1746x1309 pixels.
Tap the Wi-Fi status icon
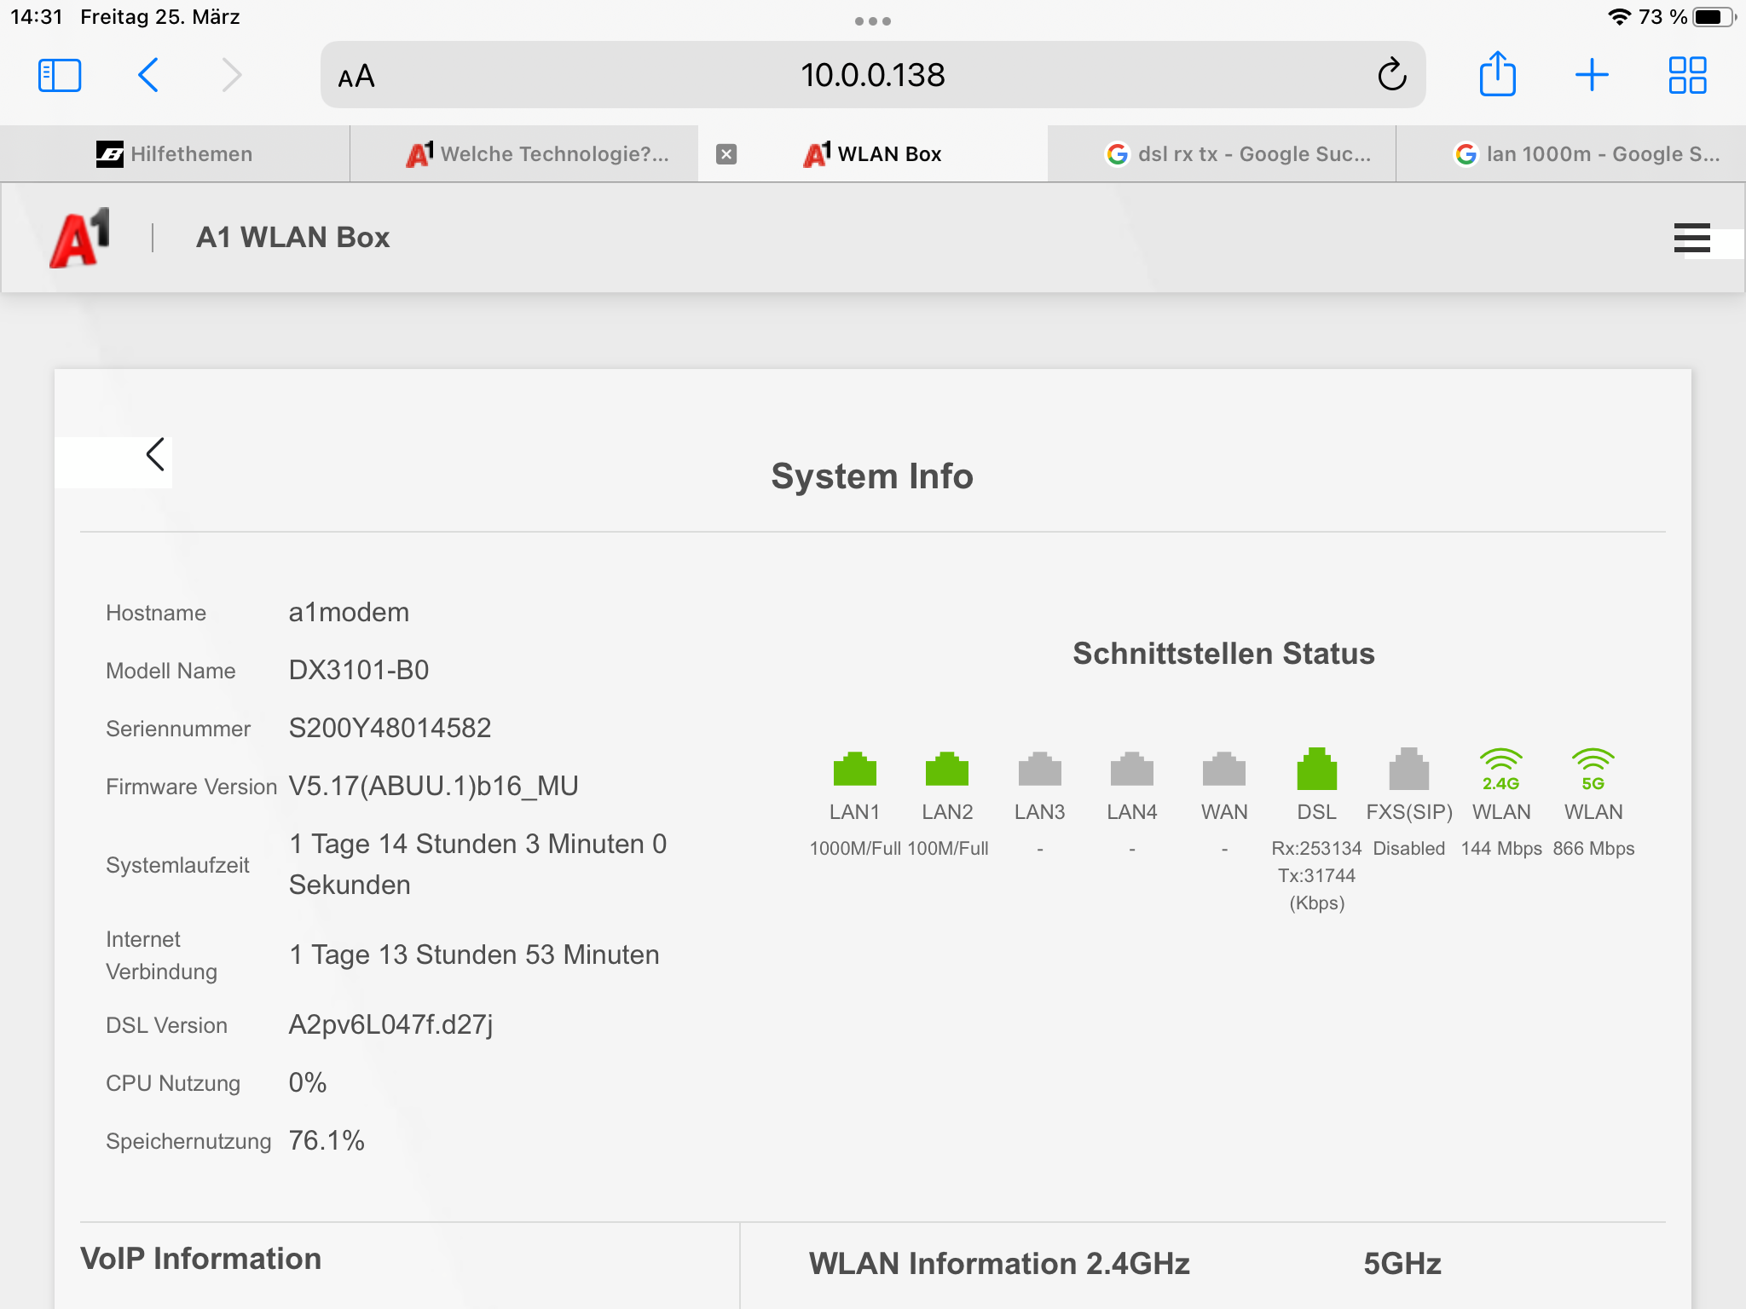coord(1619,17)
